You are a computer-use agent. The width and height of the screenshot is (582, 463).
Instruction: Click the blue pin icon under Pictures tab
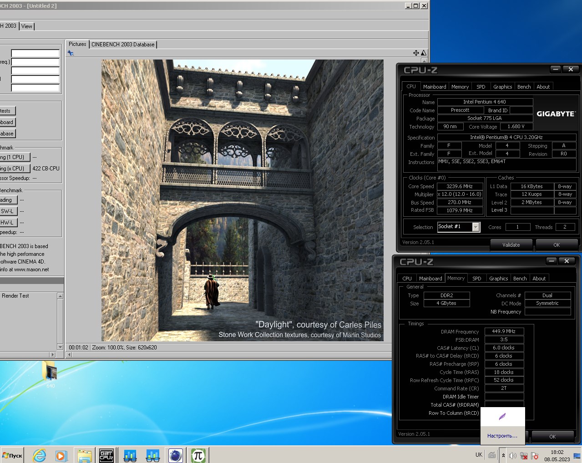tap(71, 53)
